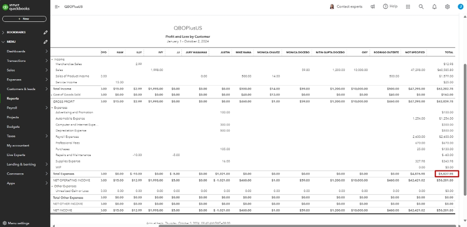Open the user profile avatar
The height and width of the screenshot is (227, 467).
[460, 7]
